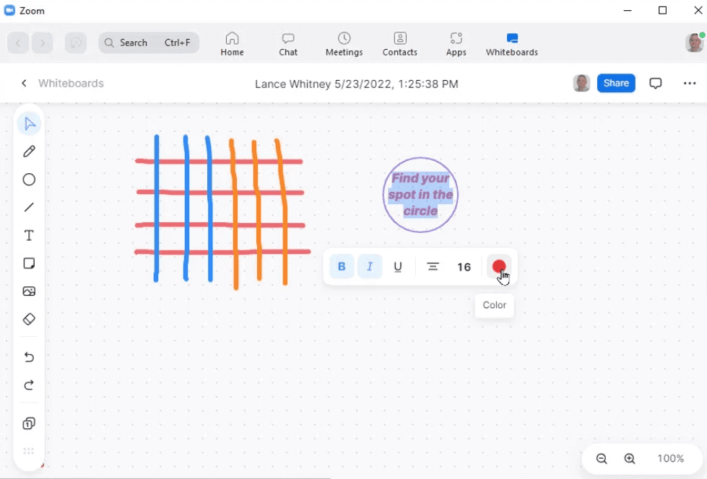Image resolution: width=707 pixels, height=479 pixels.
Task: Click the Search field
Action: point(149,43)
